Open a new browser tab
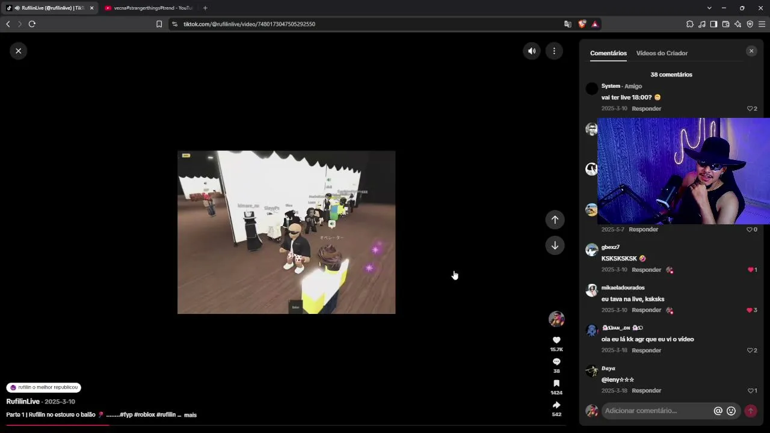This screenshot has width=770, height=433. pos(205,8)
